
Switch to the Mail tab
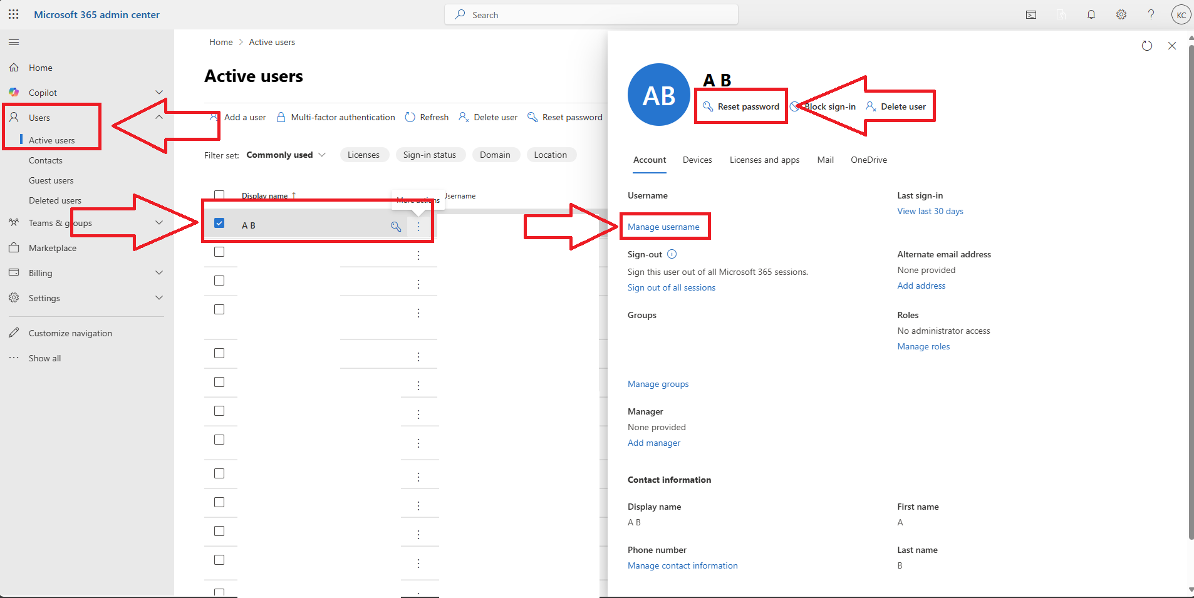click(826, 160)
